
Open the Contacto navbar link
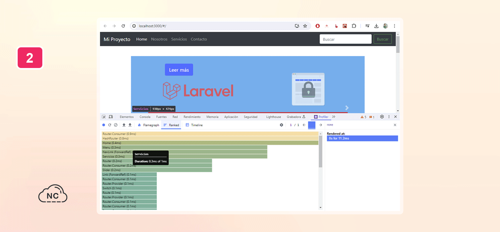click(199, 39)
